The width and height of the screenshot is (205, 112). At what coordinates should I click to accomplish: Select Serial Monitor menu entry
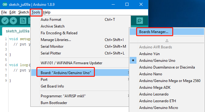click(80, 47)
